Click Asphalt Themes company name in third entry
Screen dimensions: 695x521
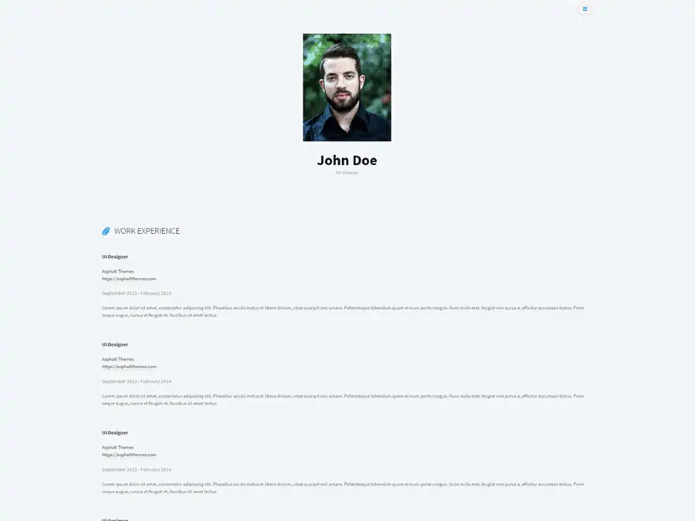point(118,447)
